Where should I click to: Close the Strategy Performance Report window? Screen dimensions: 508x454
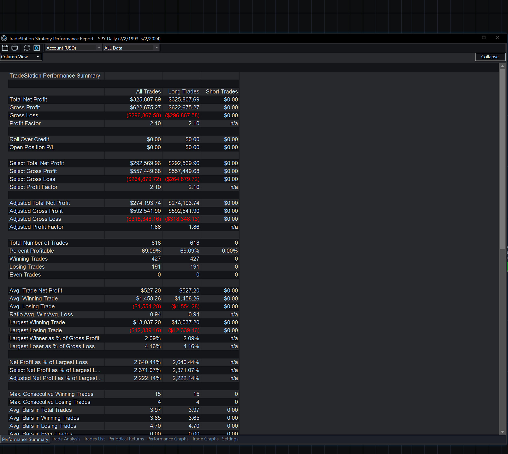498,38
